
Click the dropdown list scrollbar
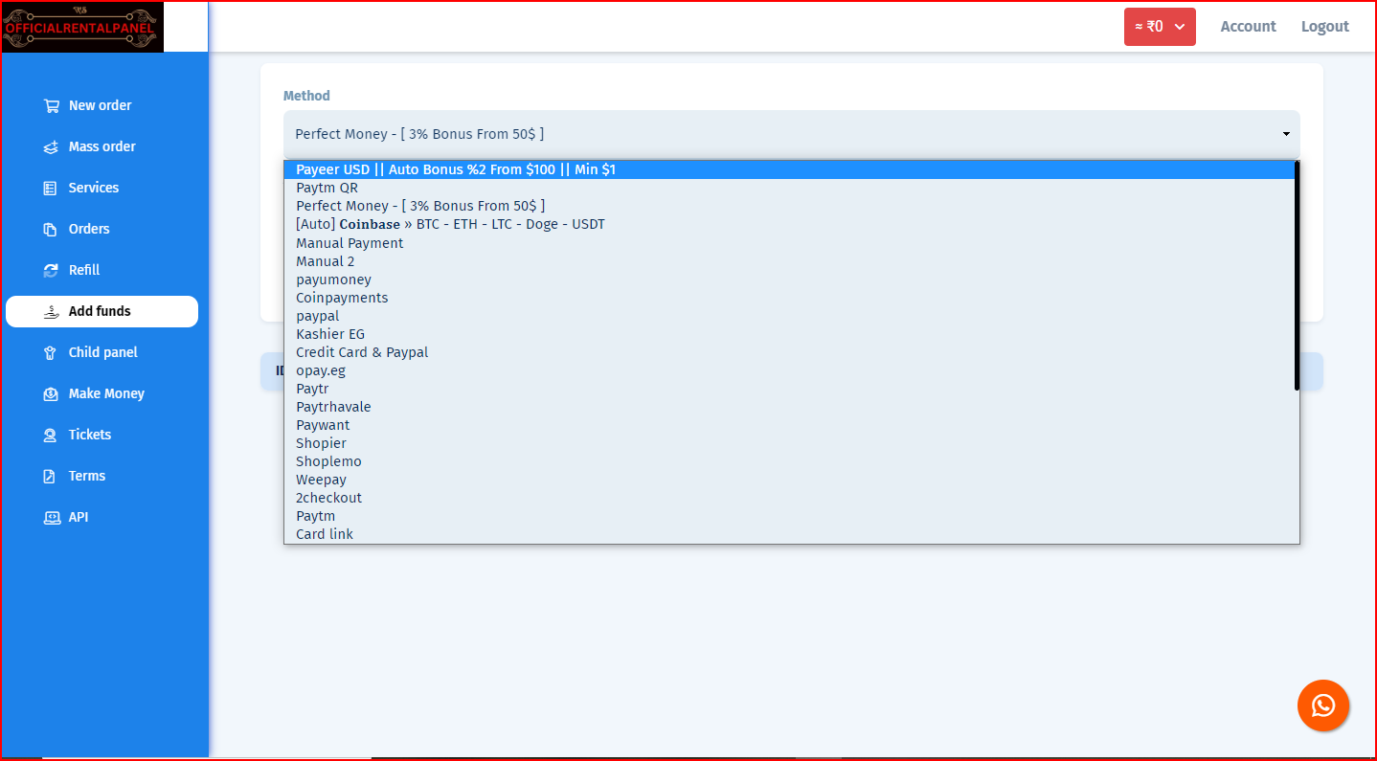click(1297, 276)
